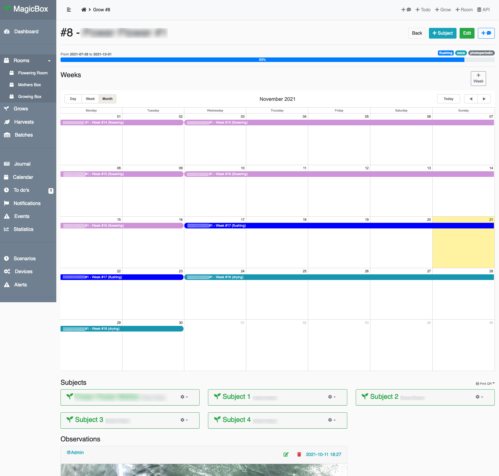Viewport: 499px width, 476px height.
Task: Click the Calendar icon in sidebar
Action: 6,177
